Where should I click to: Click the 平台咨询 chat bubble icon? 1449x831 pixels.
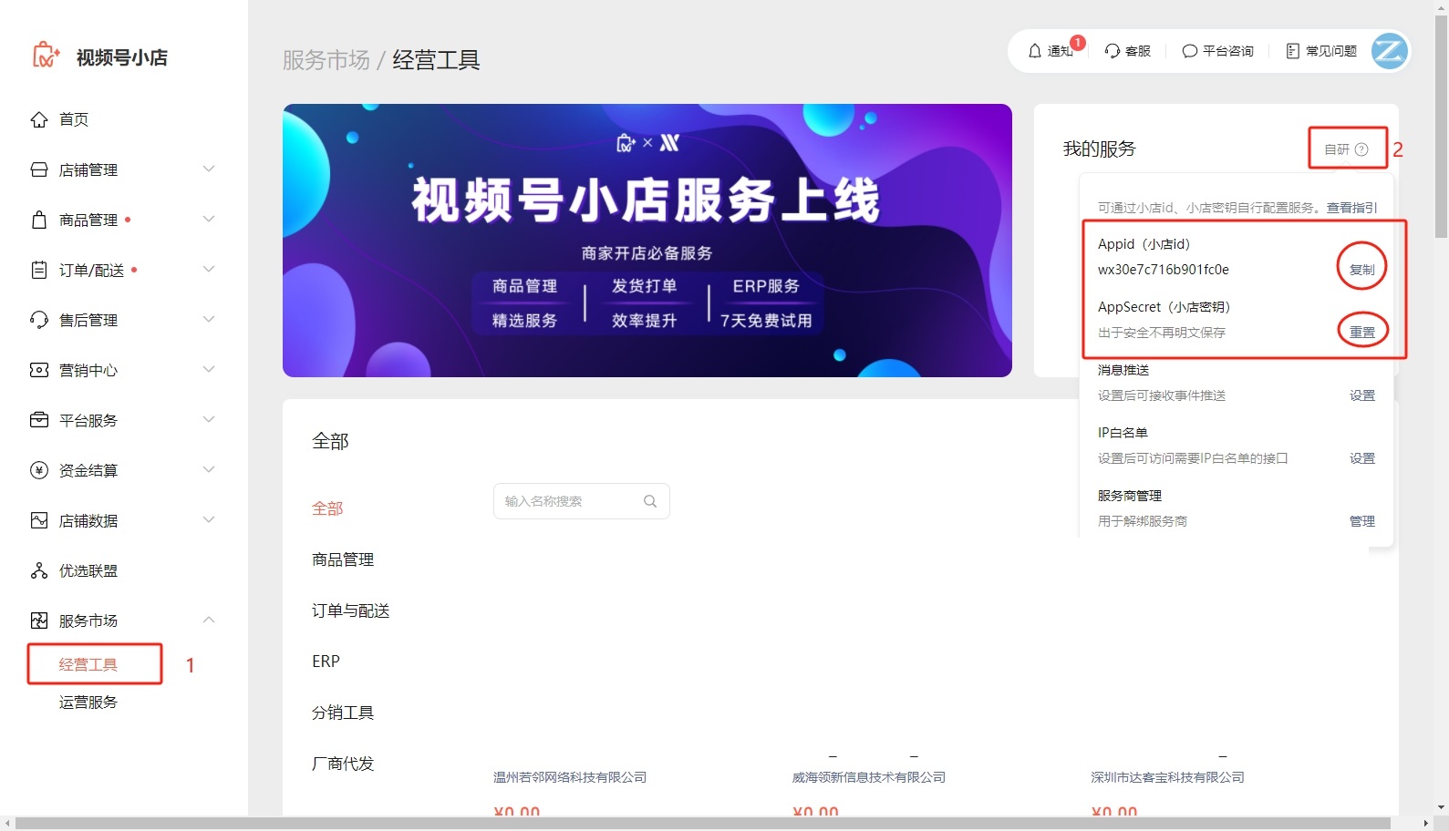tap(1190, 51)
